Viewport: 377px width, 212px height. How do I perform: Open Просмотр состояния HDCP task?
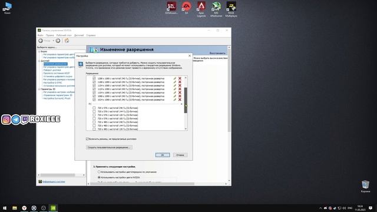(57, 73)
